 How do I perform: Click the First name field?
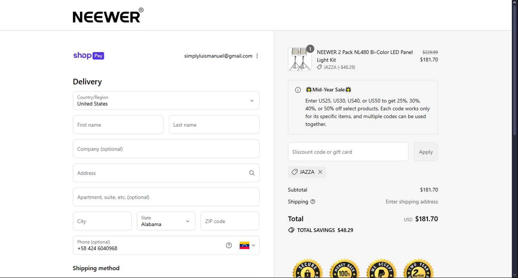(x=118, y=125)
